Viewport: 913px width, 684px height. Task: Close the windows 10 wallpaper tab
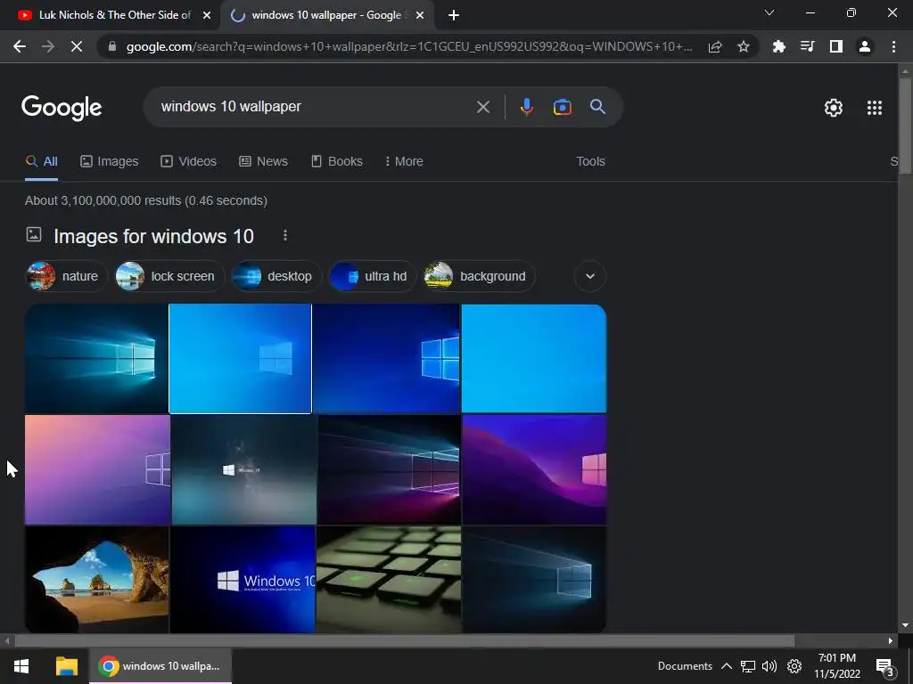419,15
